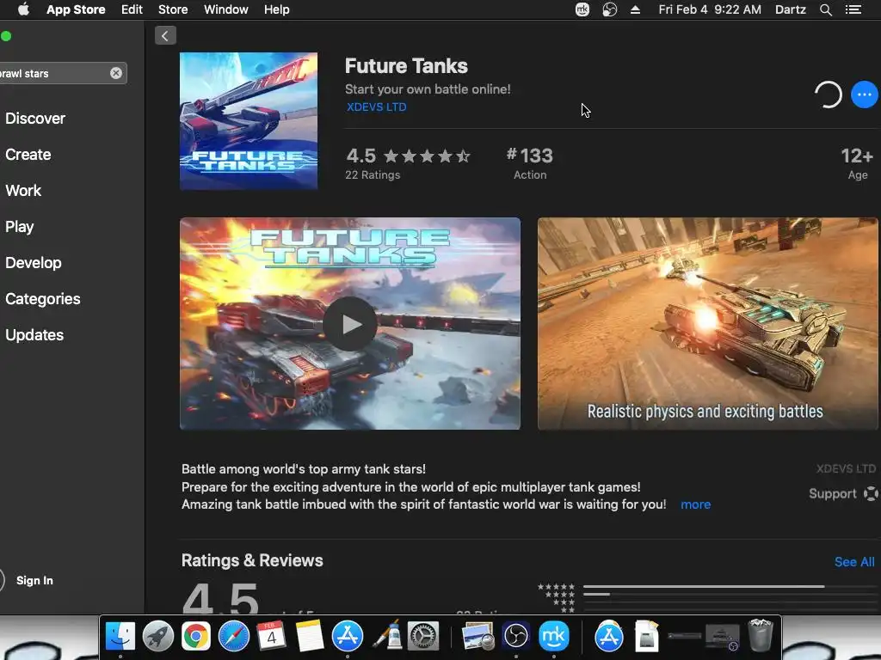Open Notification Center list icon

[853, 9]
